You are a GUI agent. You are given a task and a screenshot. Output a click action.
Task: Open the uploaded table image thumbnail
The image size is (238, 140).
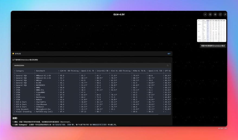click(x=211, y=31)
